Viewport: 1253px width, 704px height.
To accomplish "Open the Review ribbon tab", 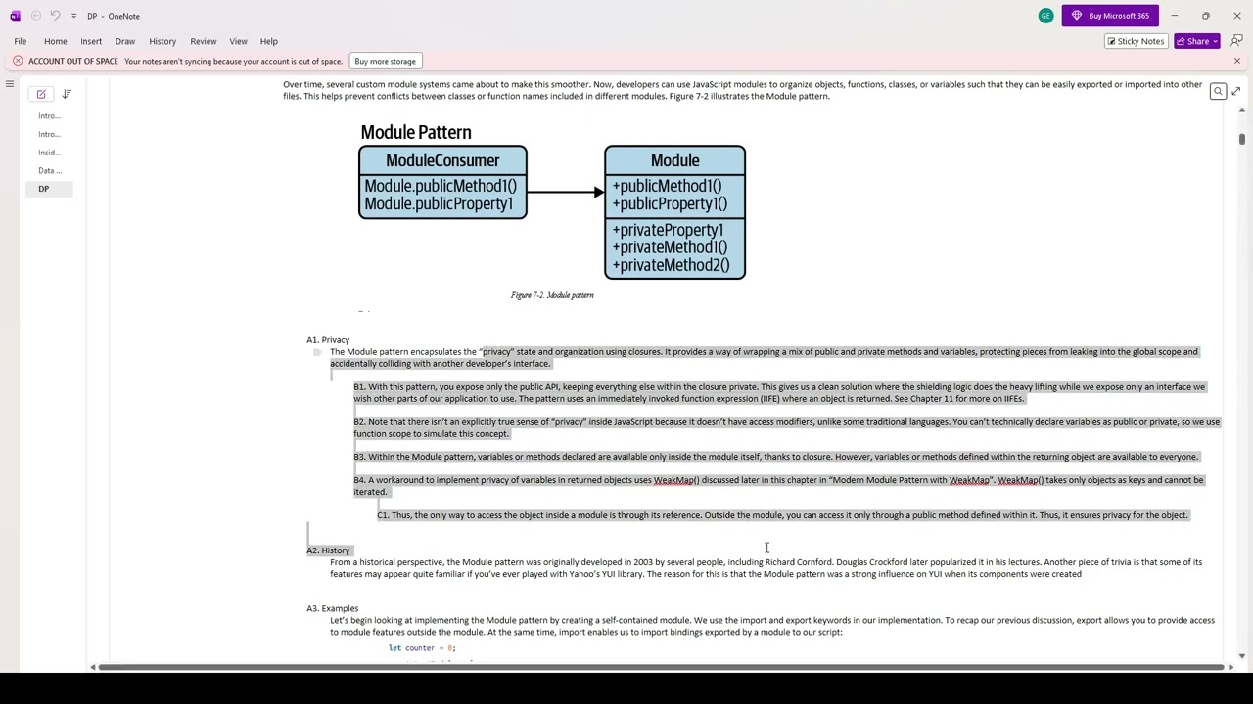I will pos(204,41).
